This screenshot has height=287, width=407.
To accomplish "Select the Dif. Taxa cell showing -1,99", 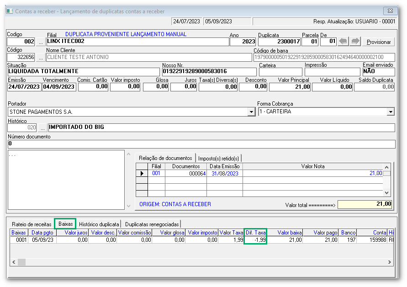I will click(x=255, y=240).
